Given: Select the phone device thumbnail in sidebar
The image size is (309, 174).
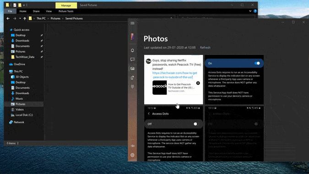Looking at the screenshot, I should [132, 37].
